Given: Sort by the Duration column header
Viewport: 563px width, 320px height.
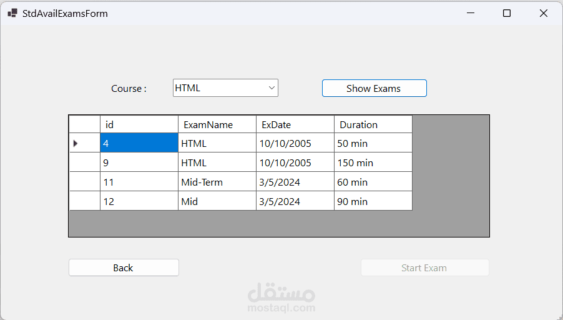Looking at the screenshot, I should point(373,124).
